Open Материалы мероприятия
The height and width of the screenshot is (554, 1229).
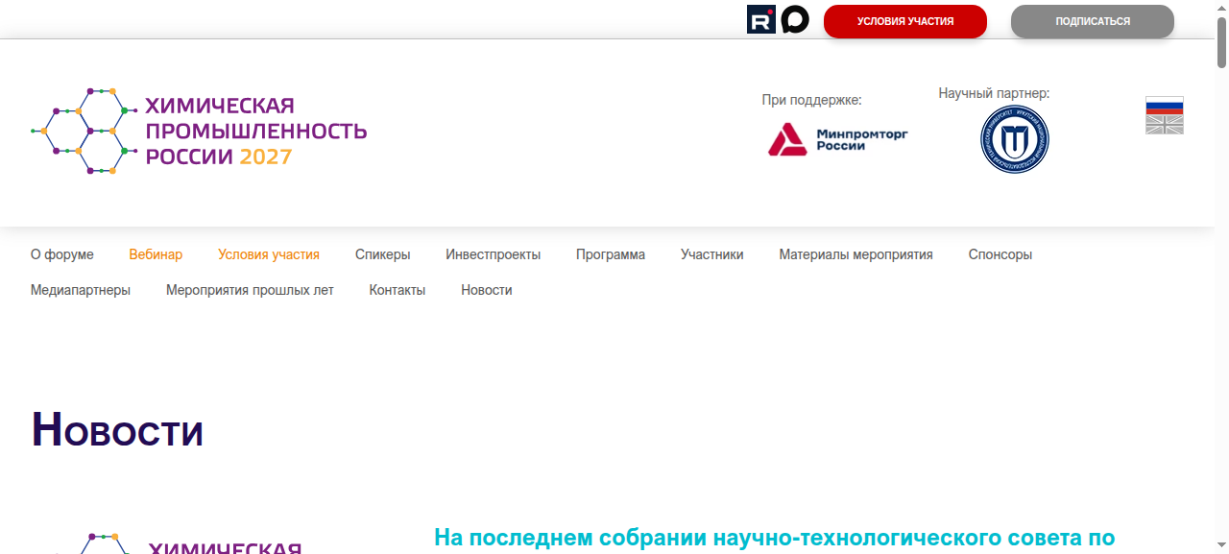856,254
